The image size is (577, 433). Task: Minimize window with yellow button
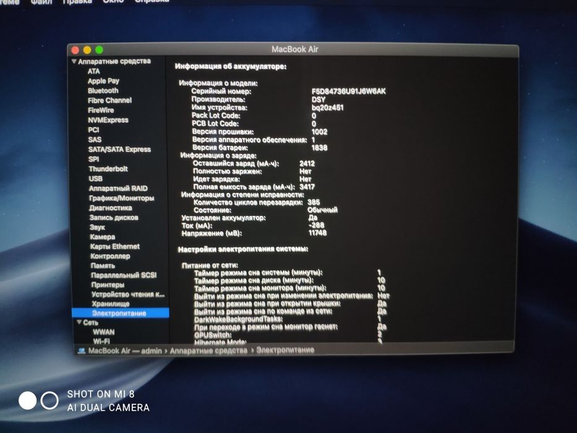(x=87, y=49)
